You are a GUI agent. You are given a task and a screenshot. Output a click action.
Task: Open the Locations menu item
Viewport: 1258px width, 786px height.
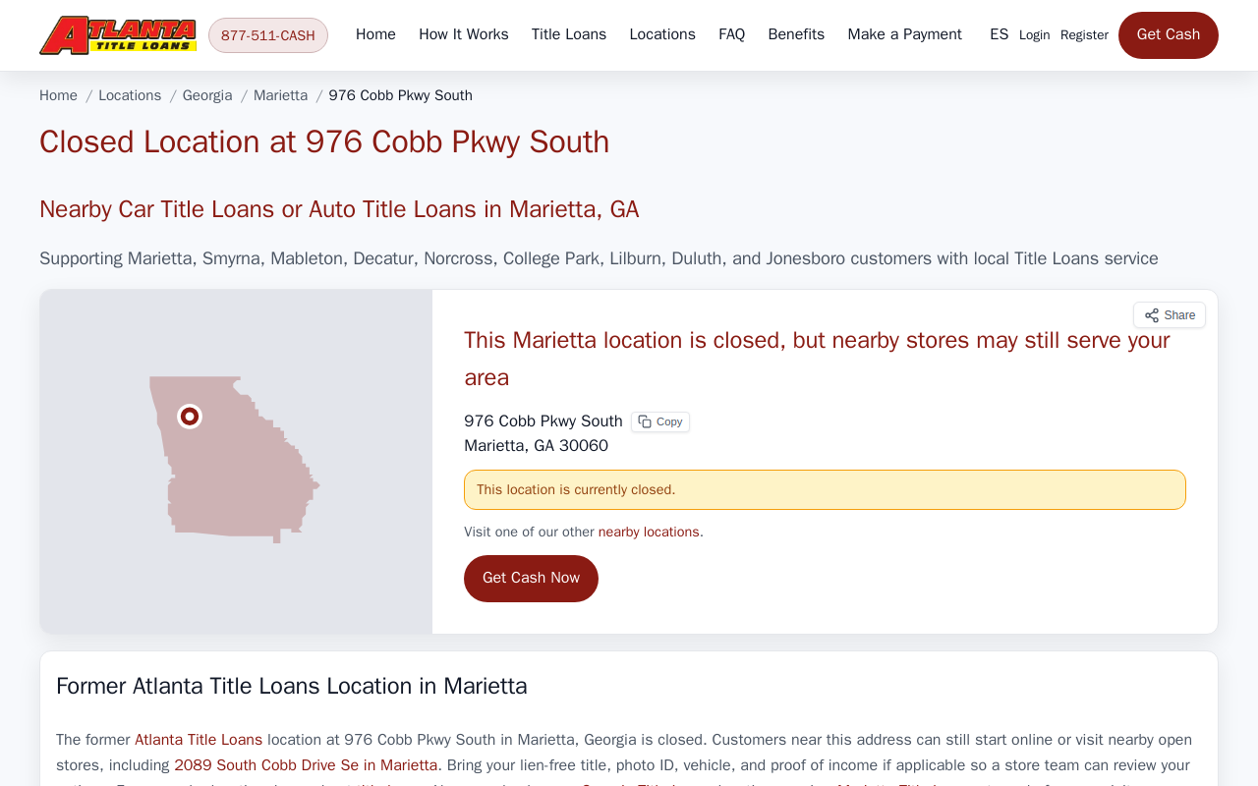662,34
